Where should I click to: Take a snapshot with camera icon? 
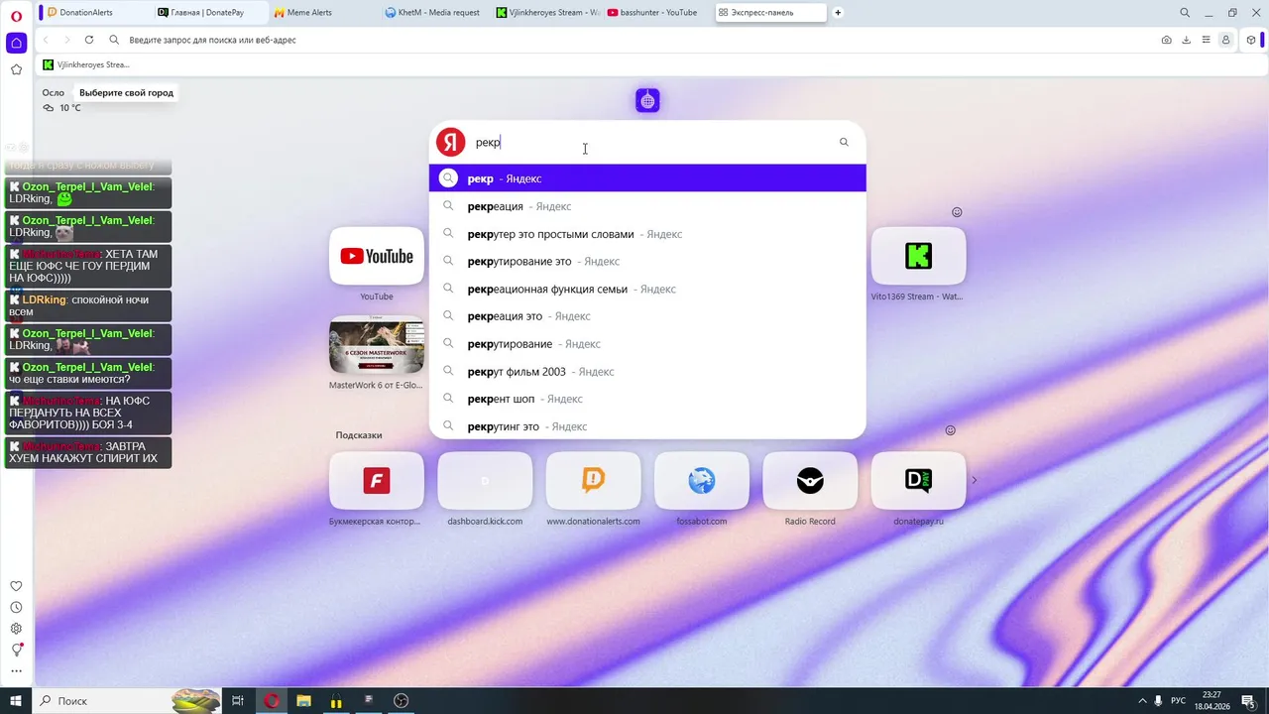[1166, 40]
